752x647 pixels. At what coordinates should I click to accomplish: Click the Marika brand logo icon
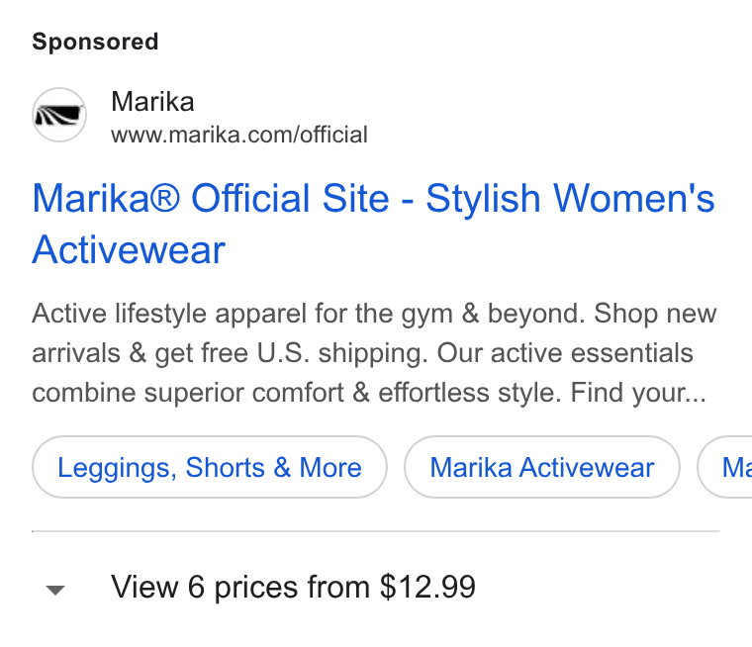(x=59, y=115)
